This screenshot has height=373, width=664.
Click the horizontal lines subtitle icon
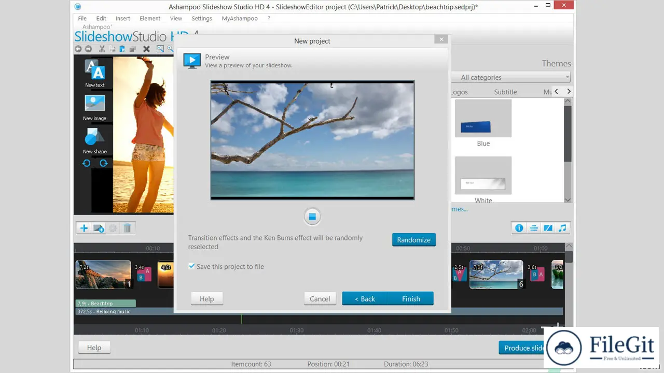[x=533, y=228]
